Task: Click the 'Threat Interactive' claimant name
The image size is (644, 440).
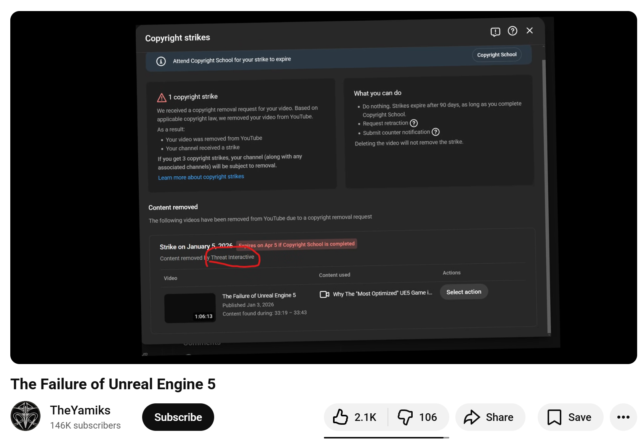Action: (232, 257)
